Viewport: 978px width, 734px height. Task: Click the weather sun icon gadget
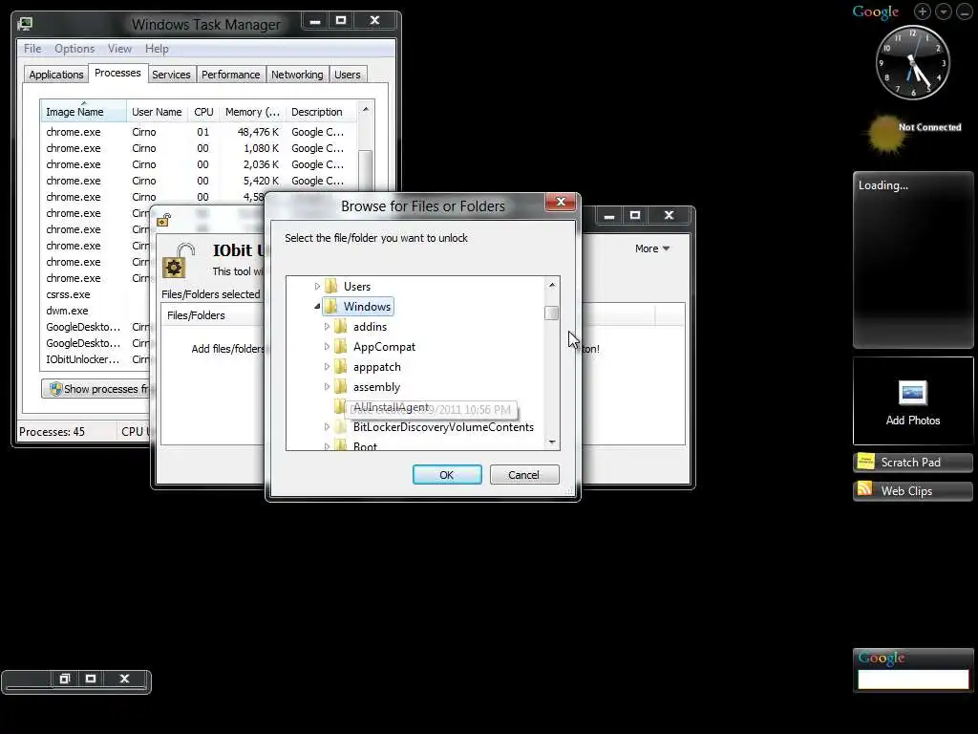pos(885,134)
